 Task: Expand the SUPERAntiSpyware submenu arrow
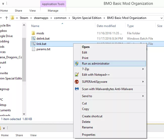click(x=143, y=82)
